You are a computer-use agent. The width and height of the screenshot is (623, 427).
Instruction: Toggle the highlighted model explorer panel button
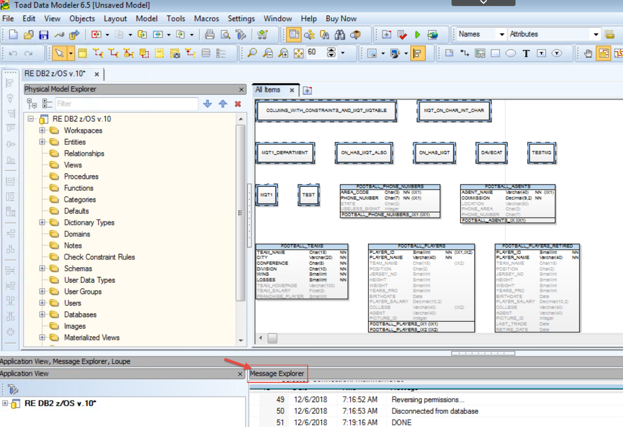(x=294, y=35)
